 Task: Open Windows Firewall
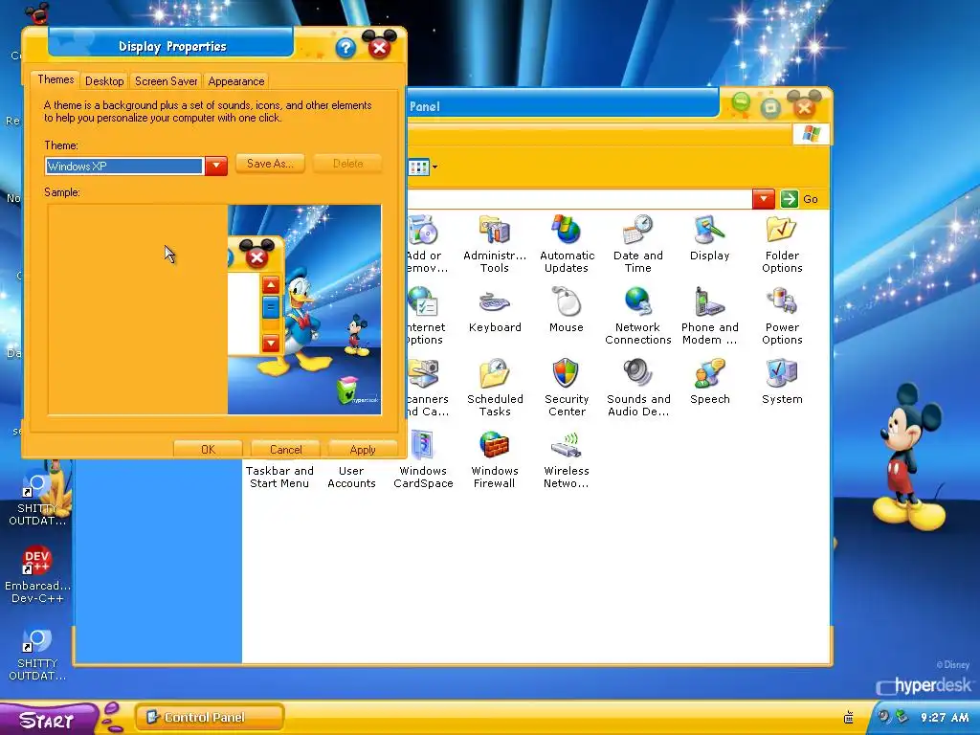(495, 459)
